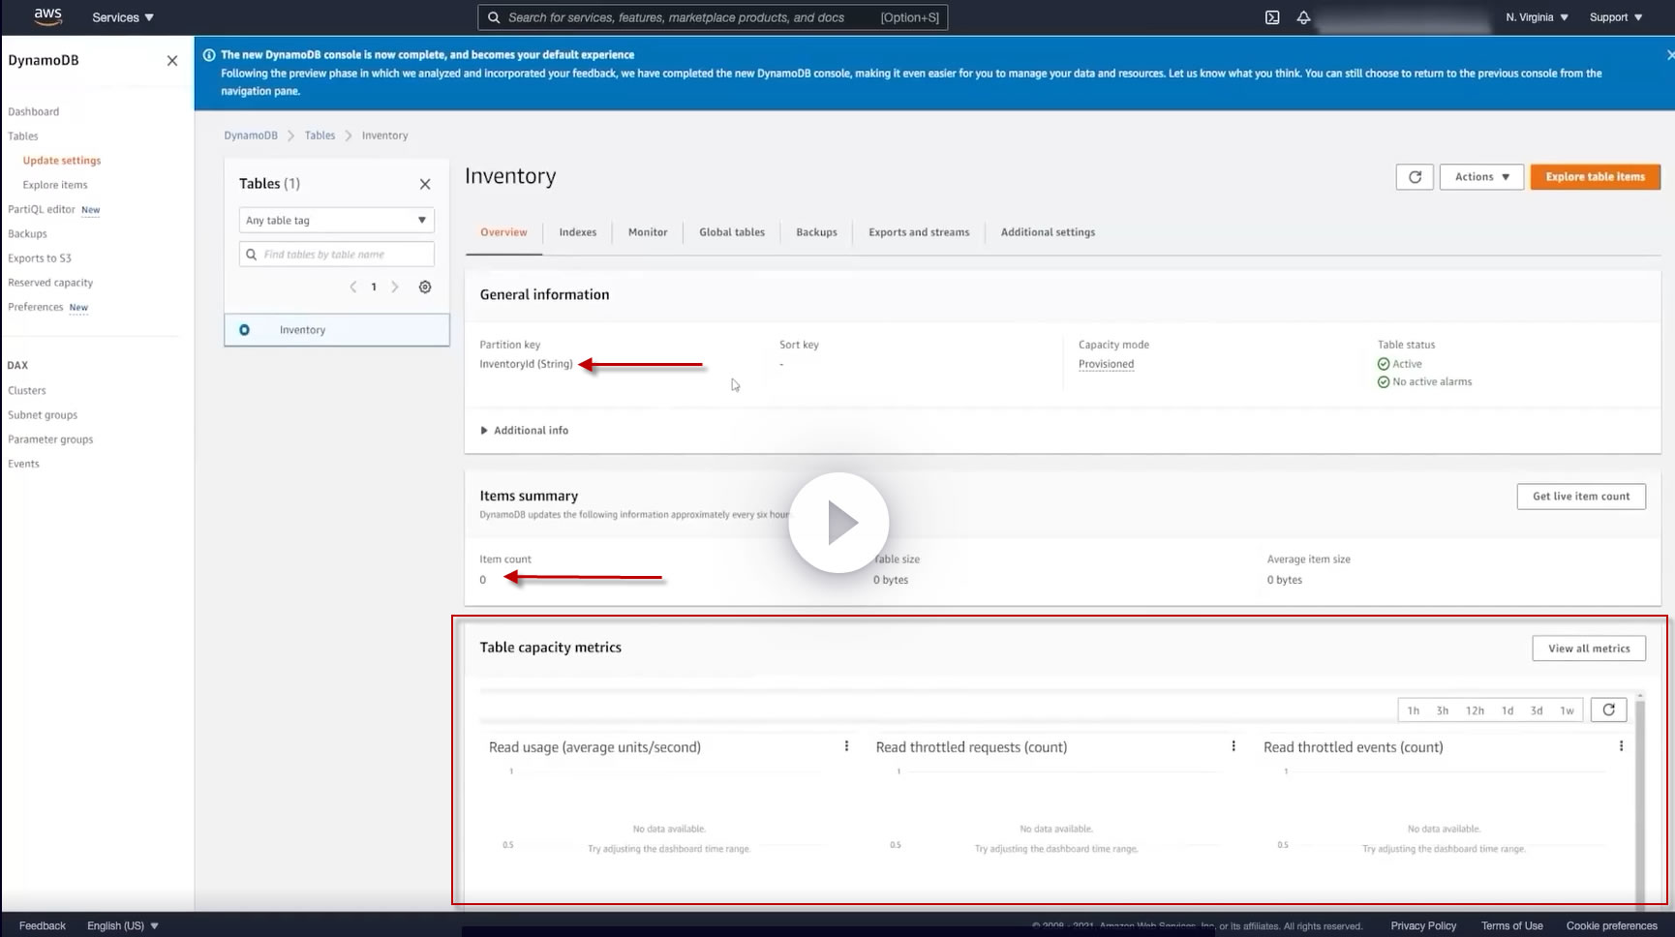Open AWS CloudShell icon in top bar
The image size is (1675, 937).
1272,17
